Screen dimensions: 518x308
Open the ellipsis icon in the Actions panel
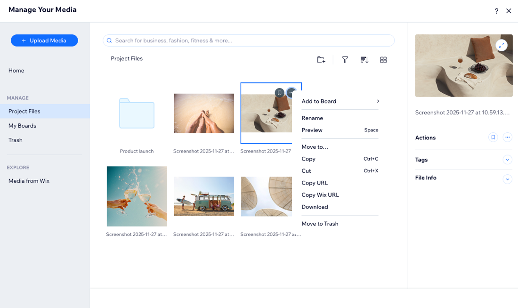point(507,137)
